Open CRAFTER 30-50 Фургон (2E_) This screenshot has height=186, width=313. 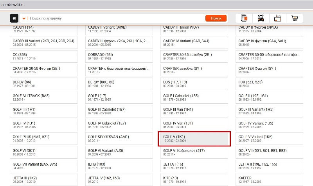point(43,70)
